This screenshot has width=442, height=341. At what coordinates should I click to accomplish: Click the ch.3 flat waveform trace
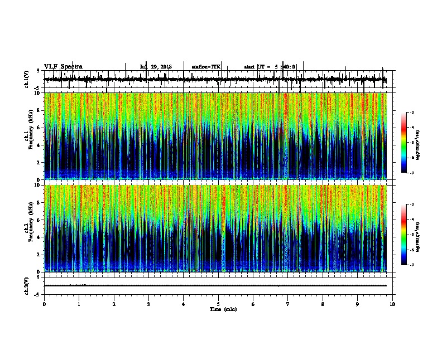click(x=215, y=286)
